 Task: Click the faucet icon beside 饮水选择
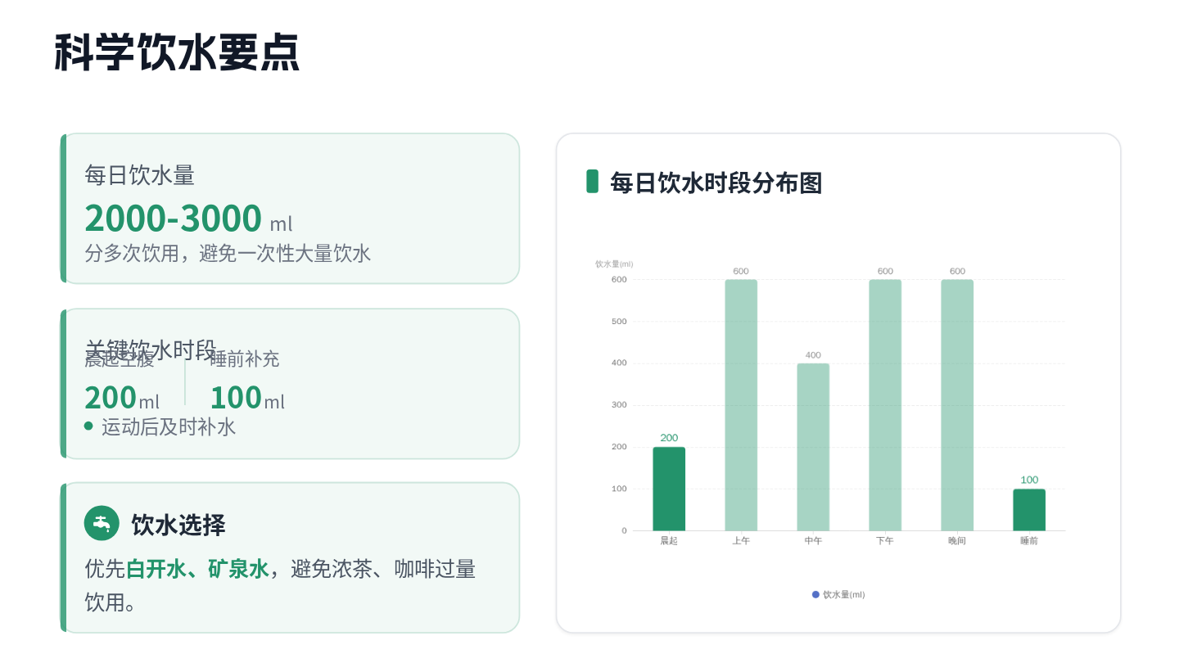coord(102,523)
